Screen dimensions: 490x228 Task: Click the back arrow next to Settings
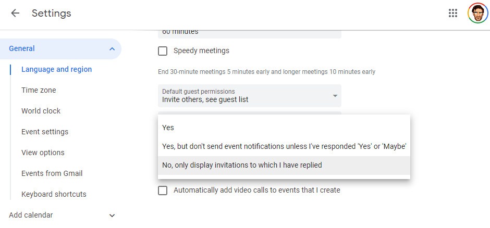coord(15,13)
